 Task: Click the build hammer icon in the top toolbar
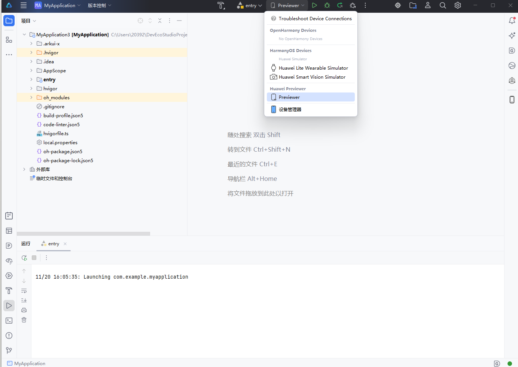pyautogui.click(x=221, y=5)
